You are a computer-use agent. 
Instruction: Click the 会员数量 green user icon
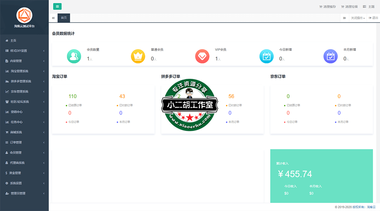(74, 56)
